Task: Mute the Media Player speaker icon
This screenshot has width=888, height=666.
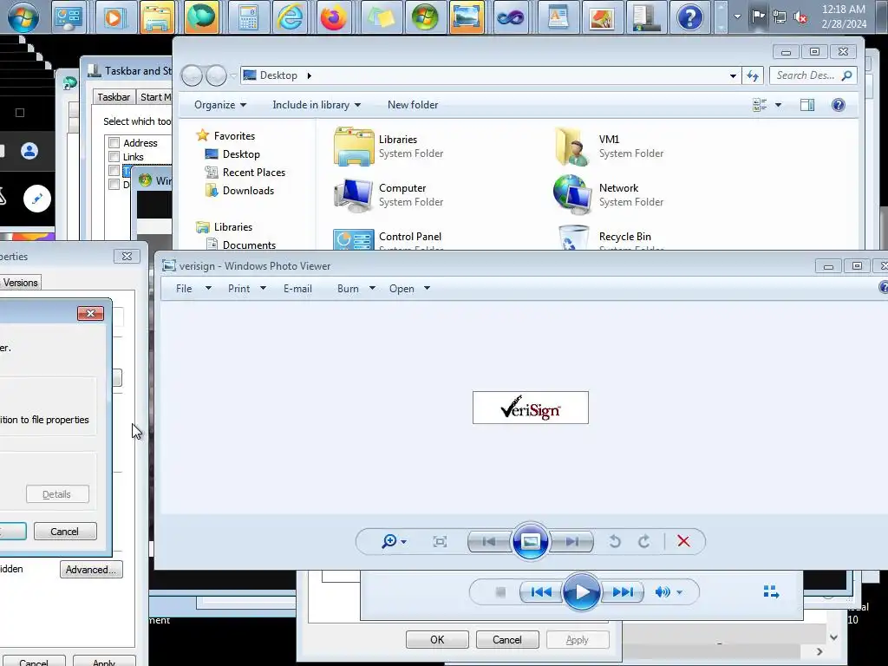Action: tap(662, 592)
